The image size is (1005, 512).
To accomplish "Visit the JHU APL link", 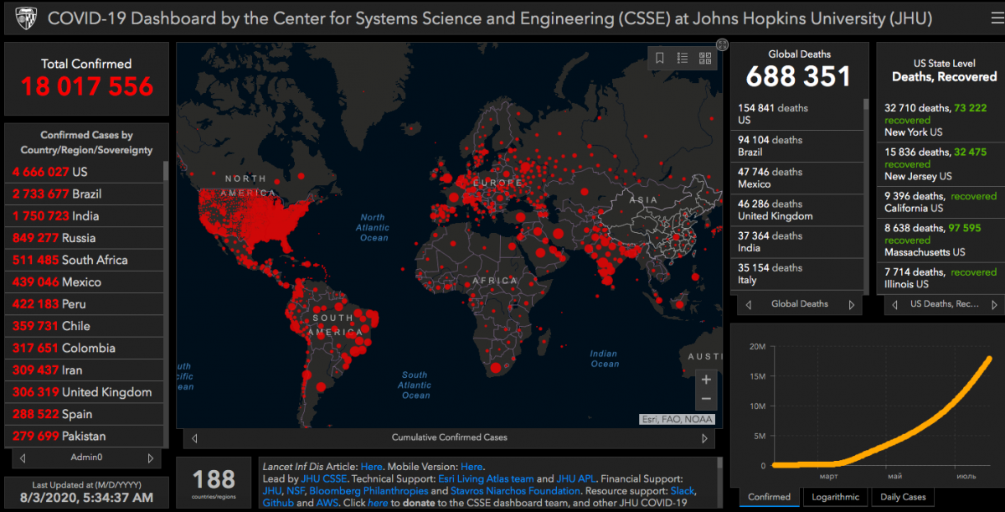I will [575, 478].
